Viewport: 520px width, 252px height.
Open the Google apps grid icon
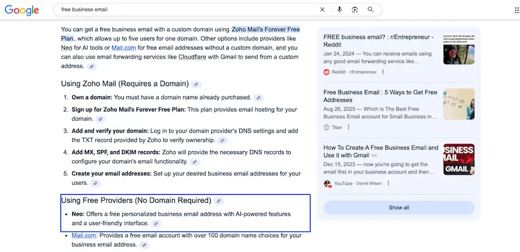pos(517,10)
